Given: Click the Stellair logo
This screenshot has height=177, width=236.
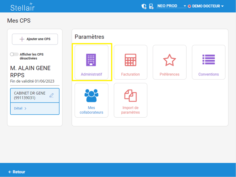Looking at the screenshot, I should pyautogui.click(x=22, y=7).
